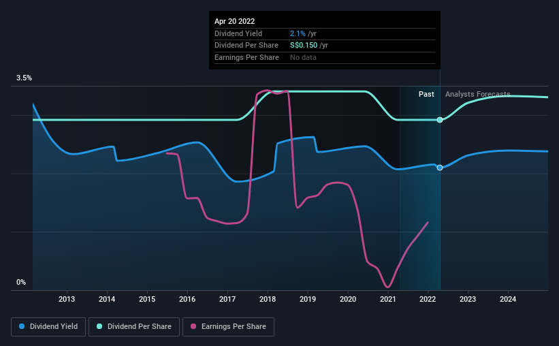Click the Past label on the chart
Screen dimensions: 559x346
[426, 94]
